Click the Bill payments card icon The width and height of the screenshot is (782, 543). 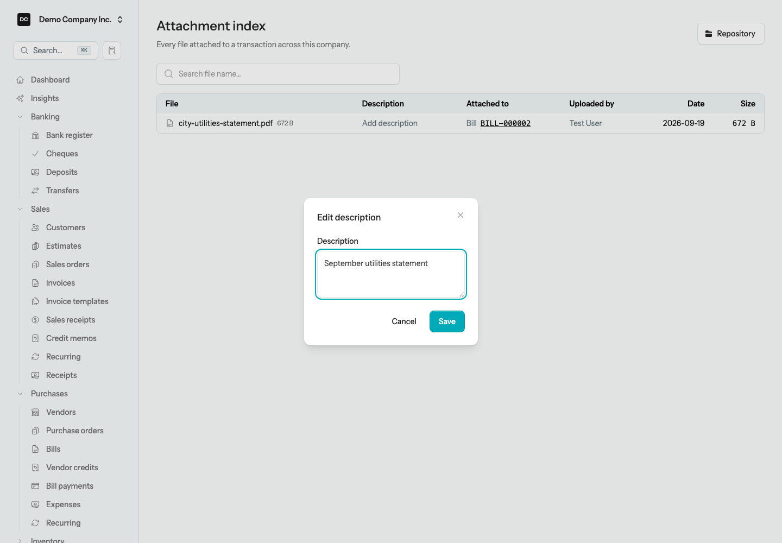[x=35, y=486]
